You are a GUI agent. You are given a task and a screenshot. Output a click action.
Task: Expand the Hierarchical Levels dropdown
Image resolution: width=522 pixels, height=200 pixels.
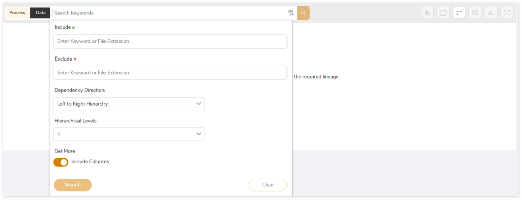point(129,134)
